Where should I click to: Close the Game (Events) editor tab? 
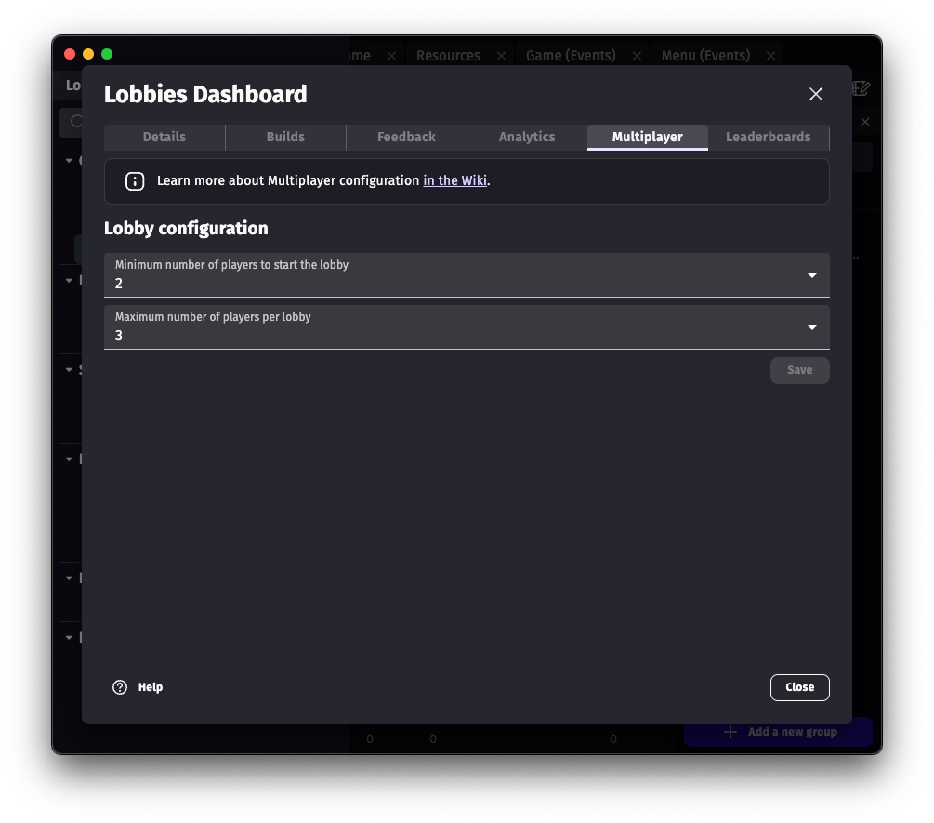(x=637, y=56)
